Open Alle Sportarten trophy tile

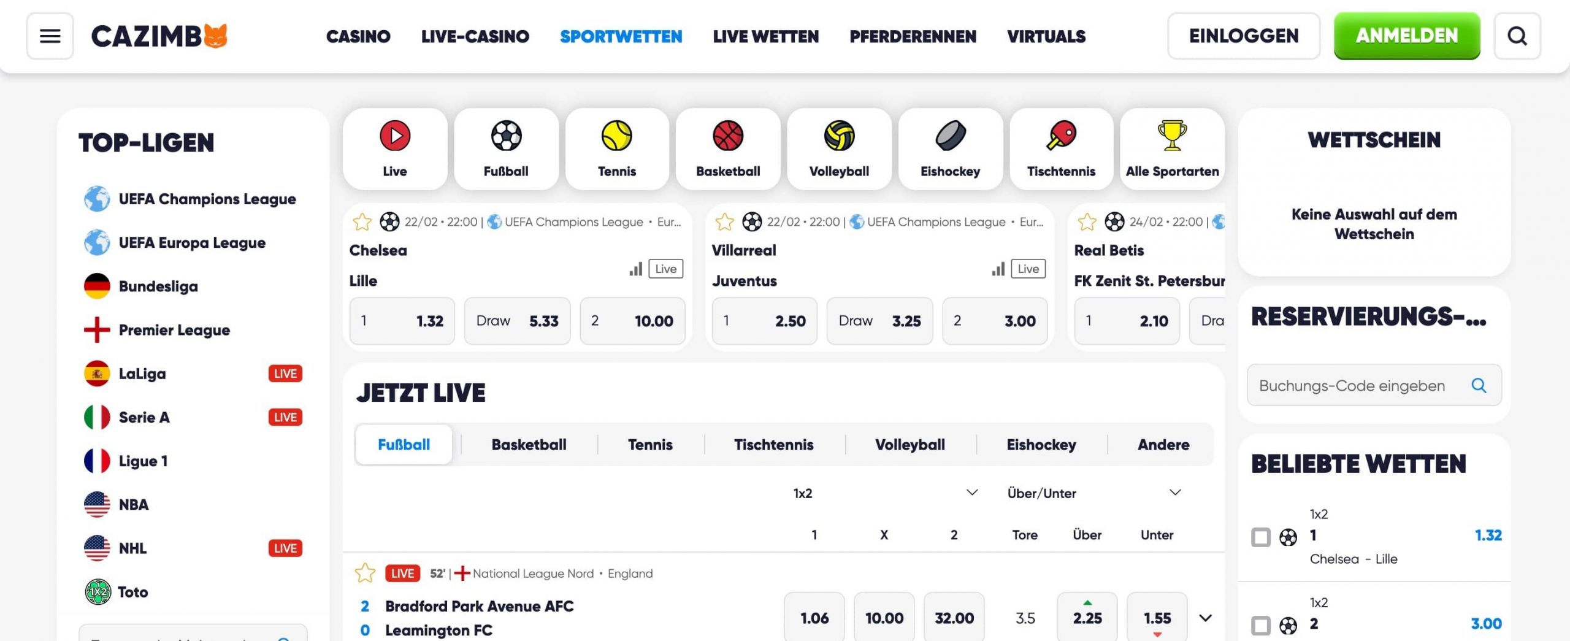click(x=1172, y=149)
